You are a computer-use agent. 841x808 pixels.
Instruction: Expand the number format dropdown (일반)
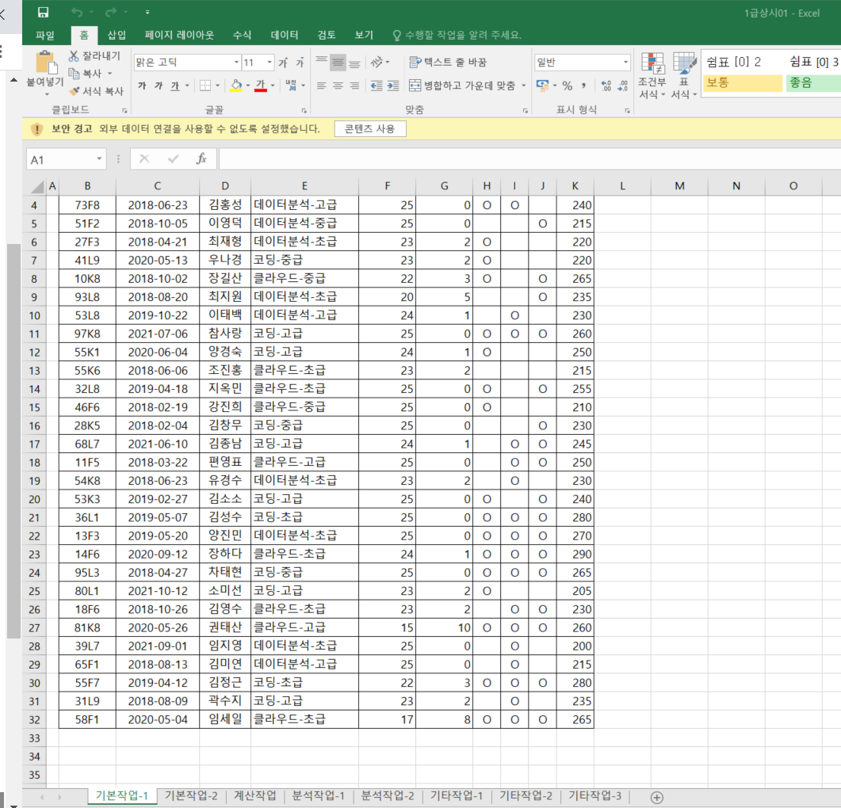point(625,62)
